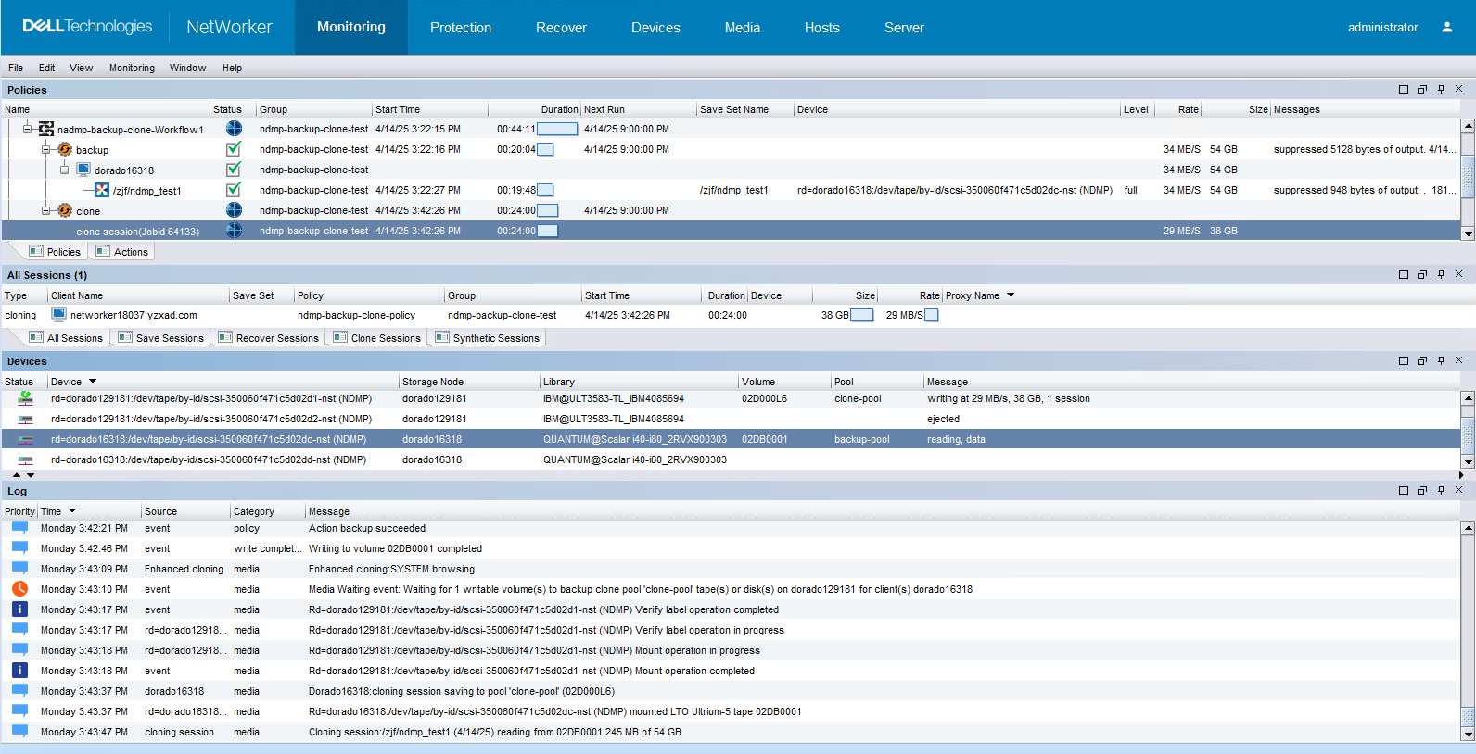Click running status globe for workflow row

click(234, 129)
